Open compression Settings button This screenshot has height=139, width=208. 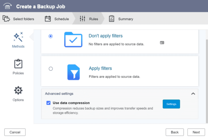point(171,104)
